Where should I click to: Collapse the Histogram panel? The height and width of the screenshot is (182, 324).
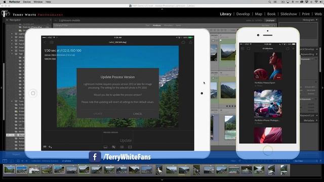(x=316, y=20)
